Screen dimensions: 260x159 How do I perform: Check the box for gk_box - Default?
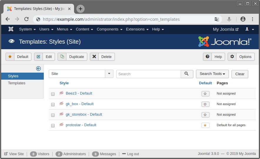pos(53,105)
